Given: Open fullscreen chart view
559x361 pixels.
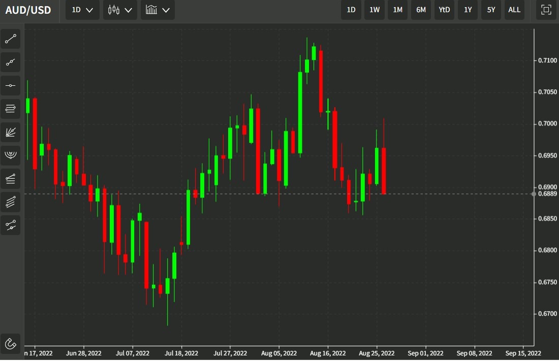Looking at the screenshot, I should point(546,10).
